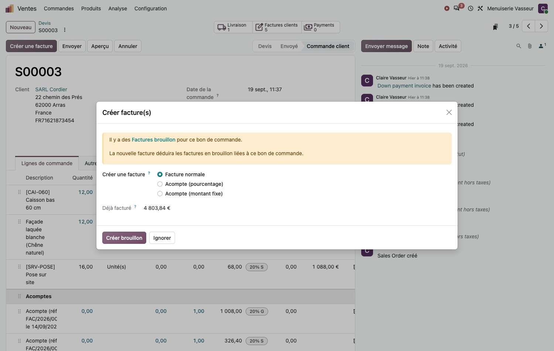The width and height of the screenshot is (554, 351).
Task: Open the discussions messages icon
Action: (x=457, y=8)
